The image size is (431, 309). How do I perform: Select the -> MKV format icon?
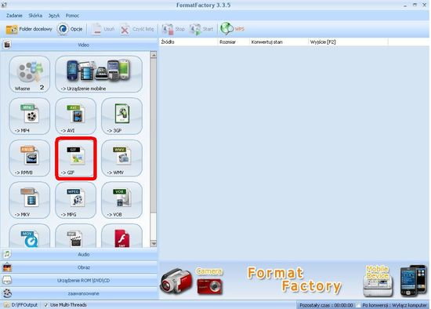[x=30, y=200]
